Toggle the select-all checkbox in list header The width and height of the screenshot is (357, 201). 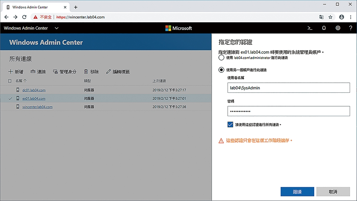tap(10, 81)
